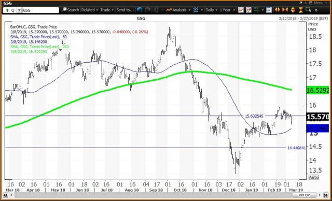The image size is (332, 201).
Task: Click the GSG symbol input field
Action: click(x=40, y=10)
